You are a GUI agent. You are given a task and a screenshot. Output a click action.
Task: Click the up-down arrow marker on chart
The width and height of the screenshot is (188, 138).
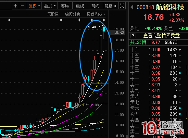click(9, 20)
